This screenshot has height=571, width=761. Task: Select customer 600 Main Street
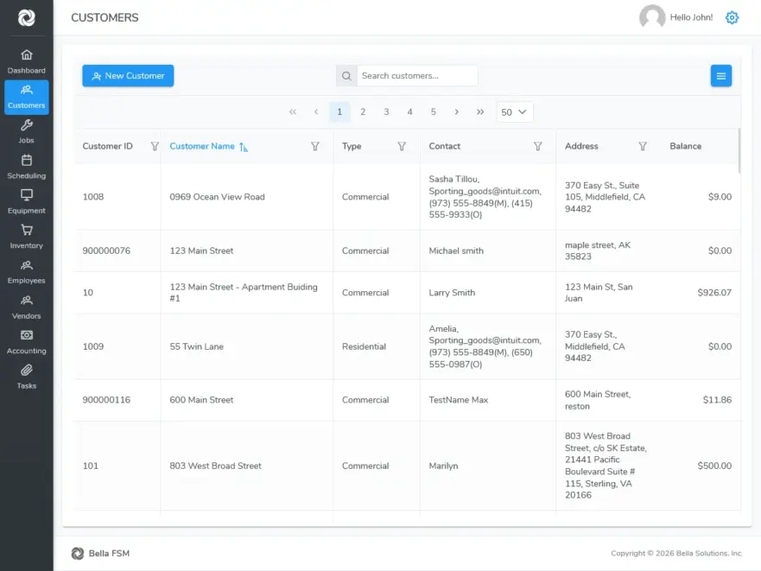coord(201,400)
